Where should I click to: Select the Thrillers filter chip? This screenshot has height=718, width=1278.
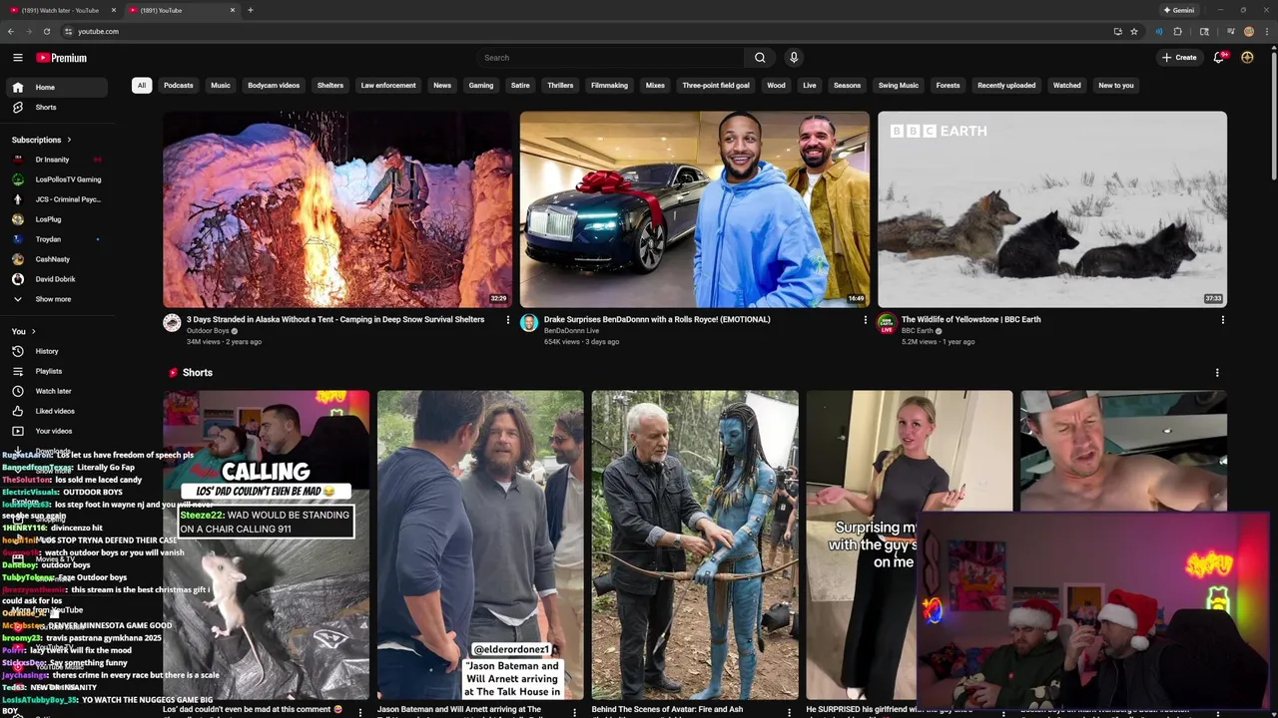(x=560, y=86)
